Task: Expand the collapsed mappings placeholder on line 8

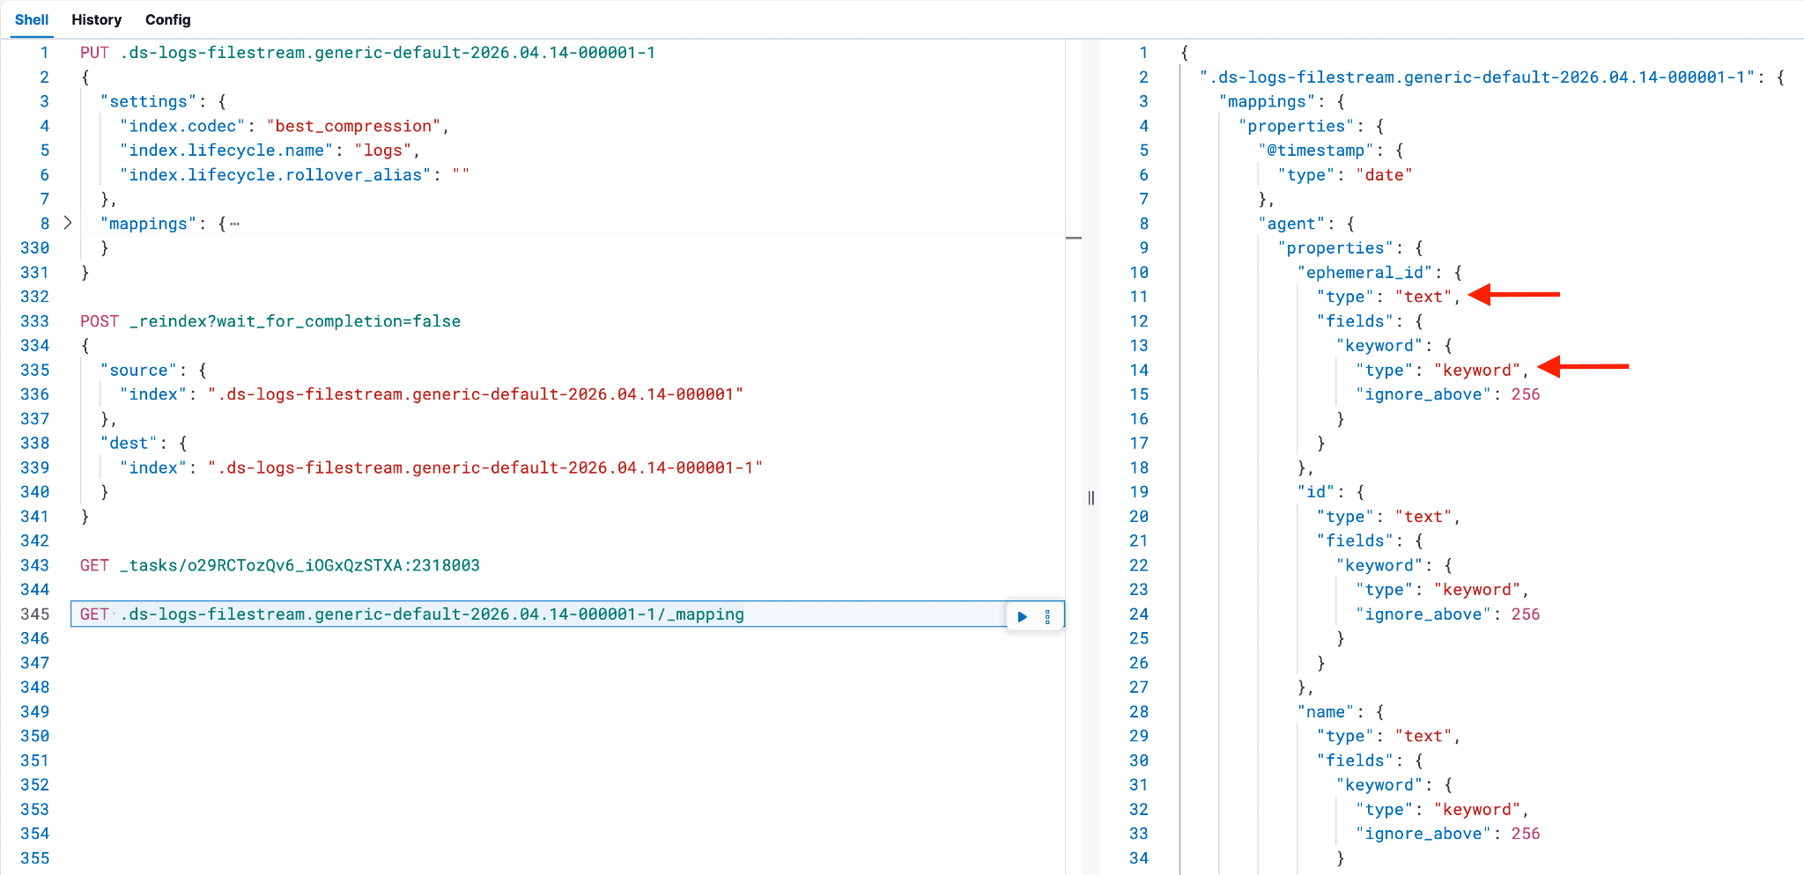Action: [x=233, y=224]
